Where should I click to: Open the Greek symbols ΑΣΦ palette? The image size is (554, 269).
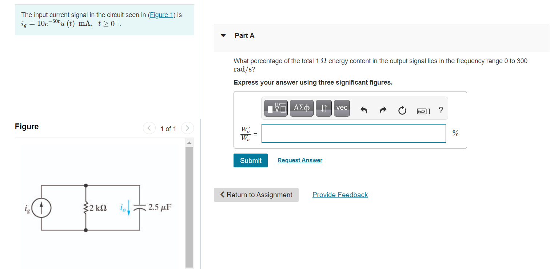click(x=302, y=107)
